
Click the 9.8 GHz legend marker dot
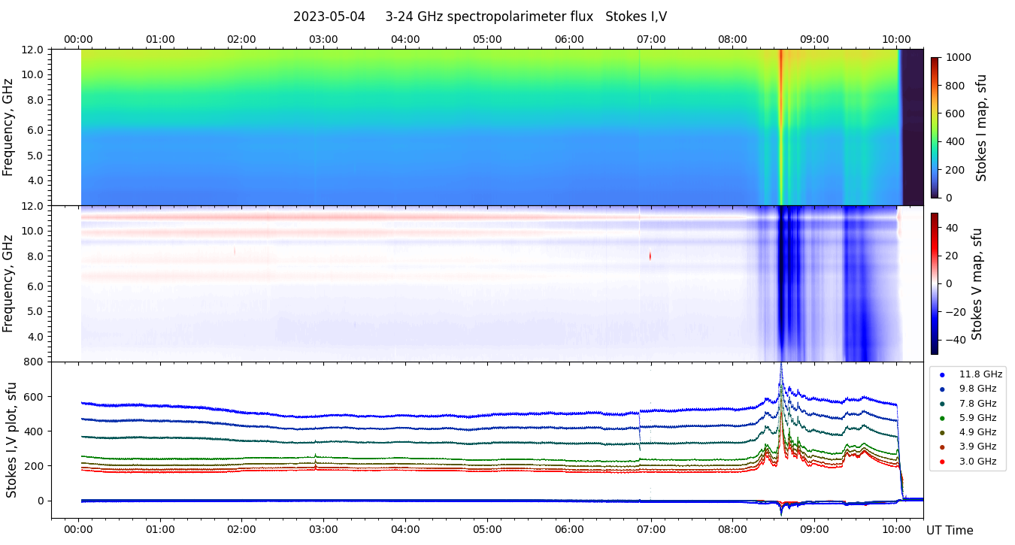pos(942,389)
